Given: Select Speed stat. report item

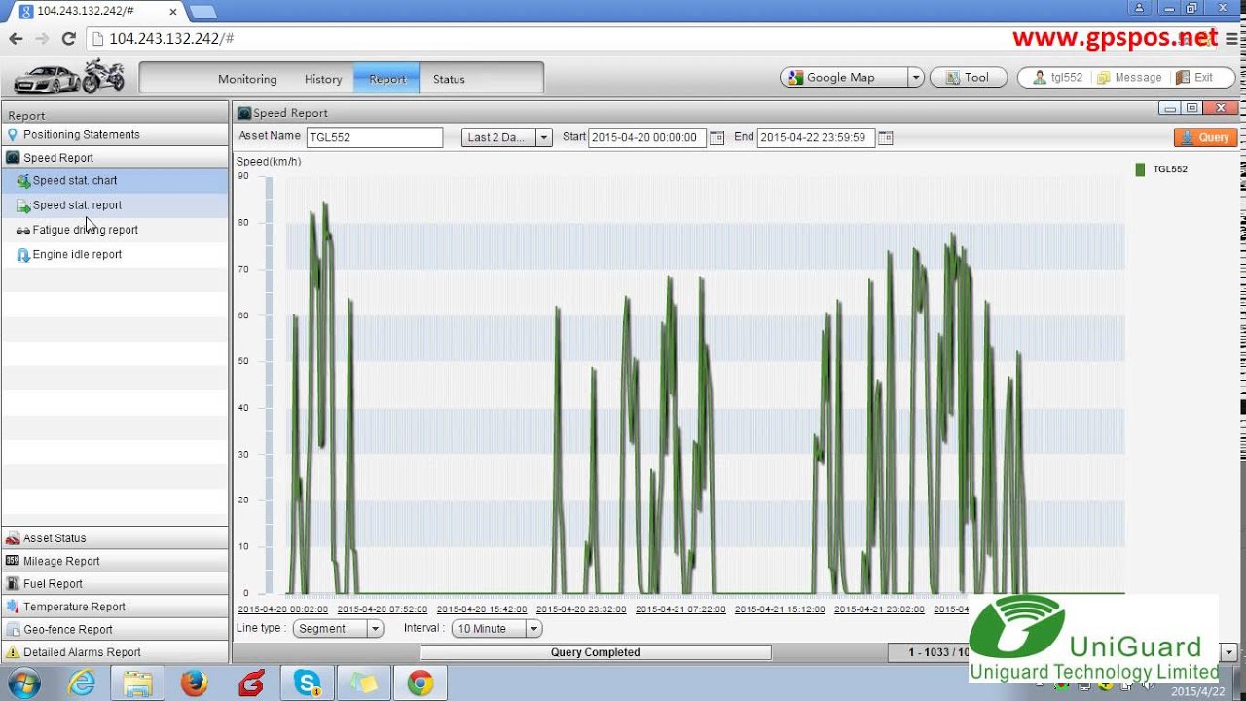Looking at the screenshot, I should [x=115, y=205].
